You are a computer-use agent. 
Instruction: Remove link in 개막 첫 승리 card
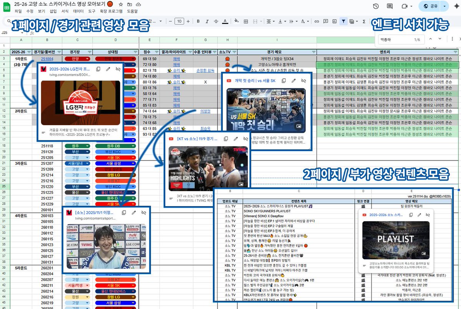click(x=303, y=81)
